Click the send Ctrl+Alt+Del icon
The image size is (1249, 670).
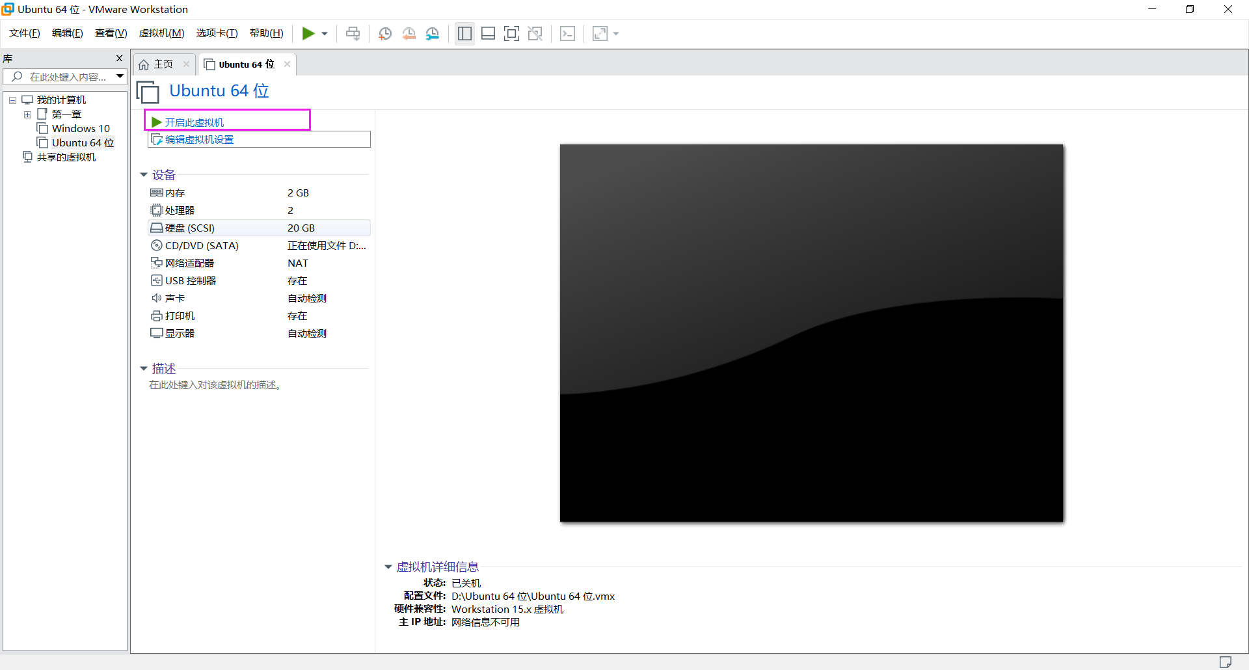(352, 33)
